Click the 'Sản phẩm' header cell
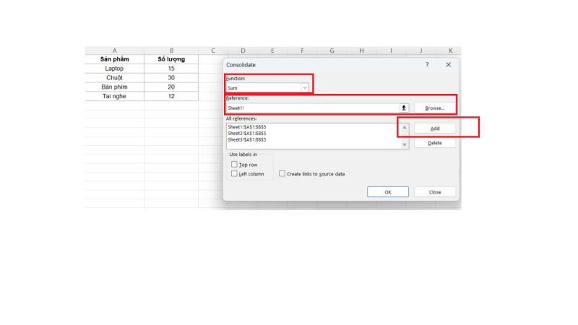This screenshot has width=578, height=325. pyautogui.click(x=114, y=59)
